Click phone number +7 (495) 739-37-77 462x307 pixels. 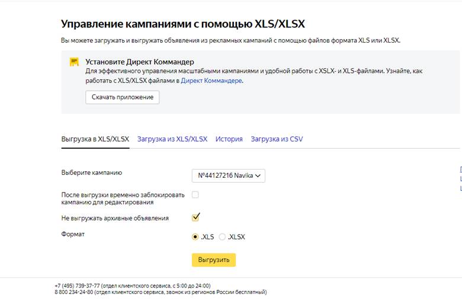click(77, 286)
